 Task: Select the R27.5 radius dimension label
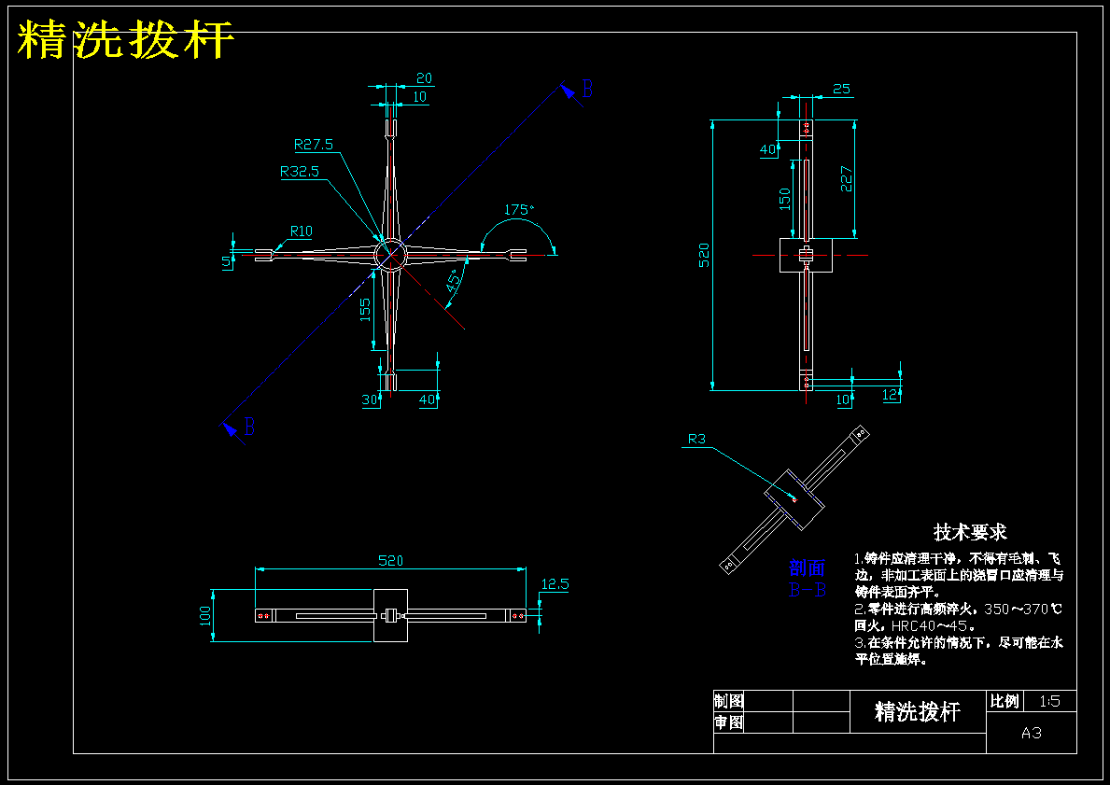point(314,145)
